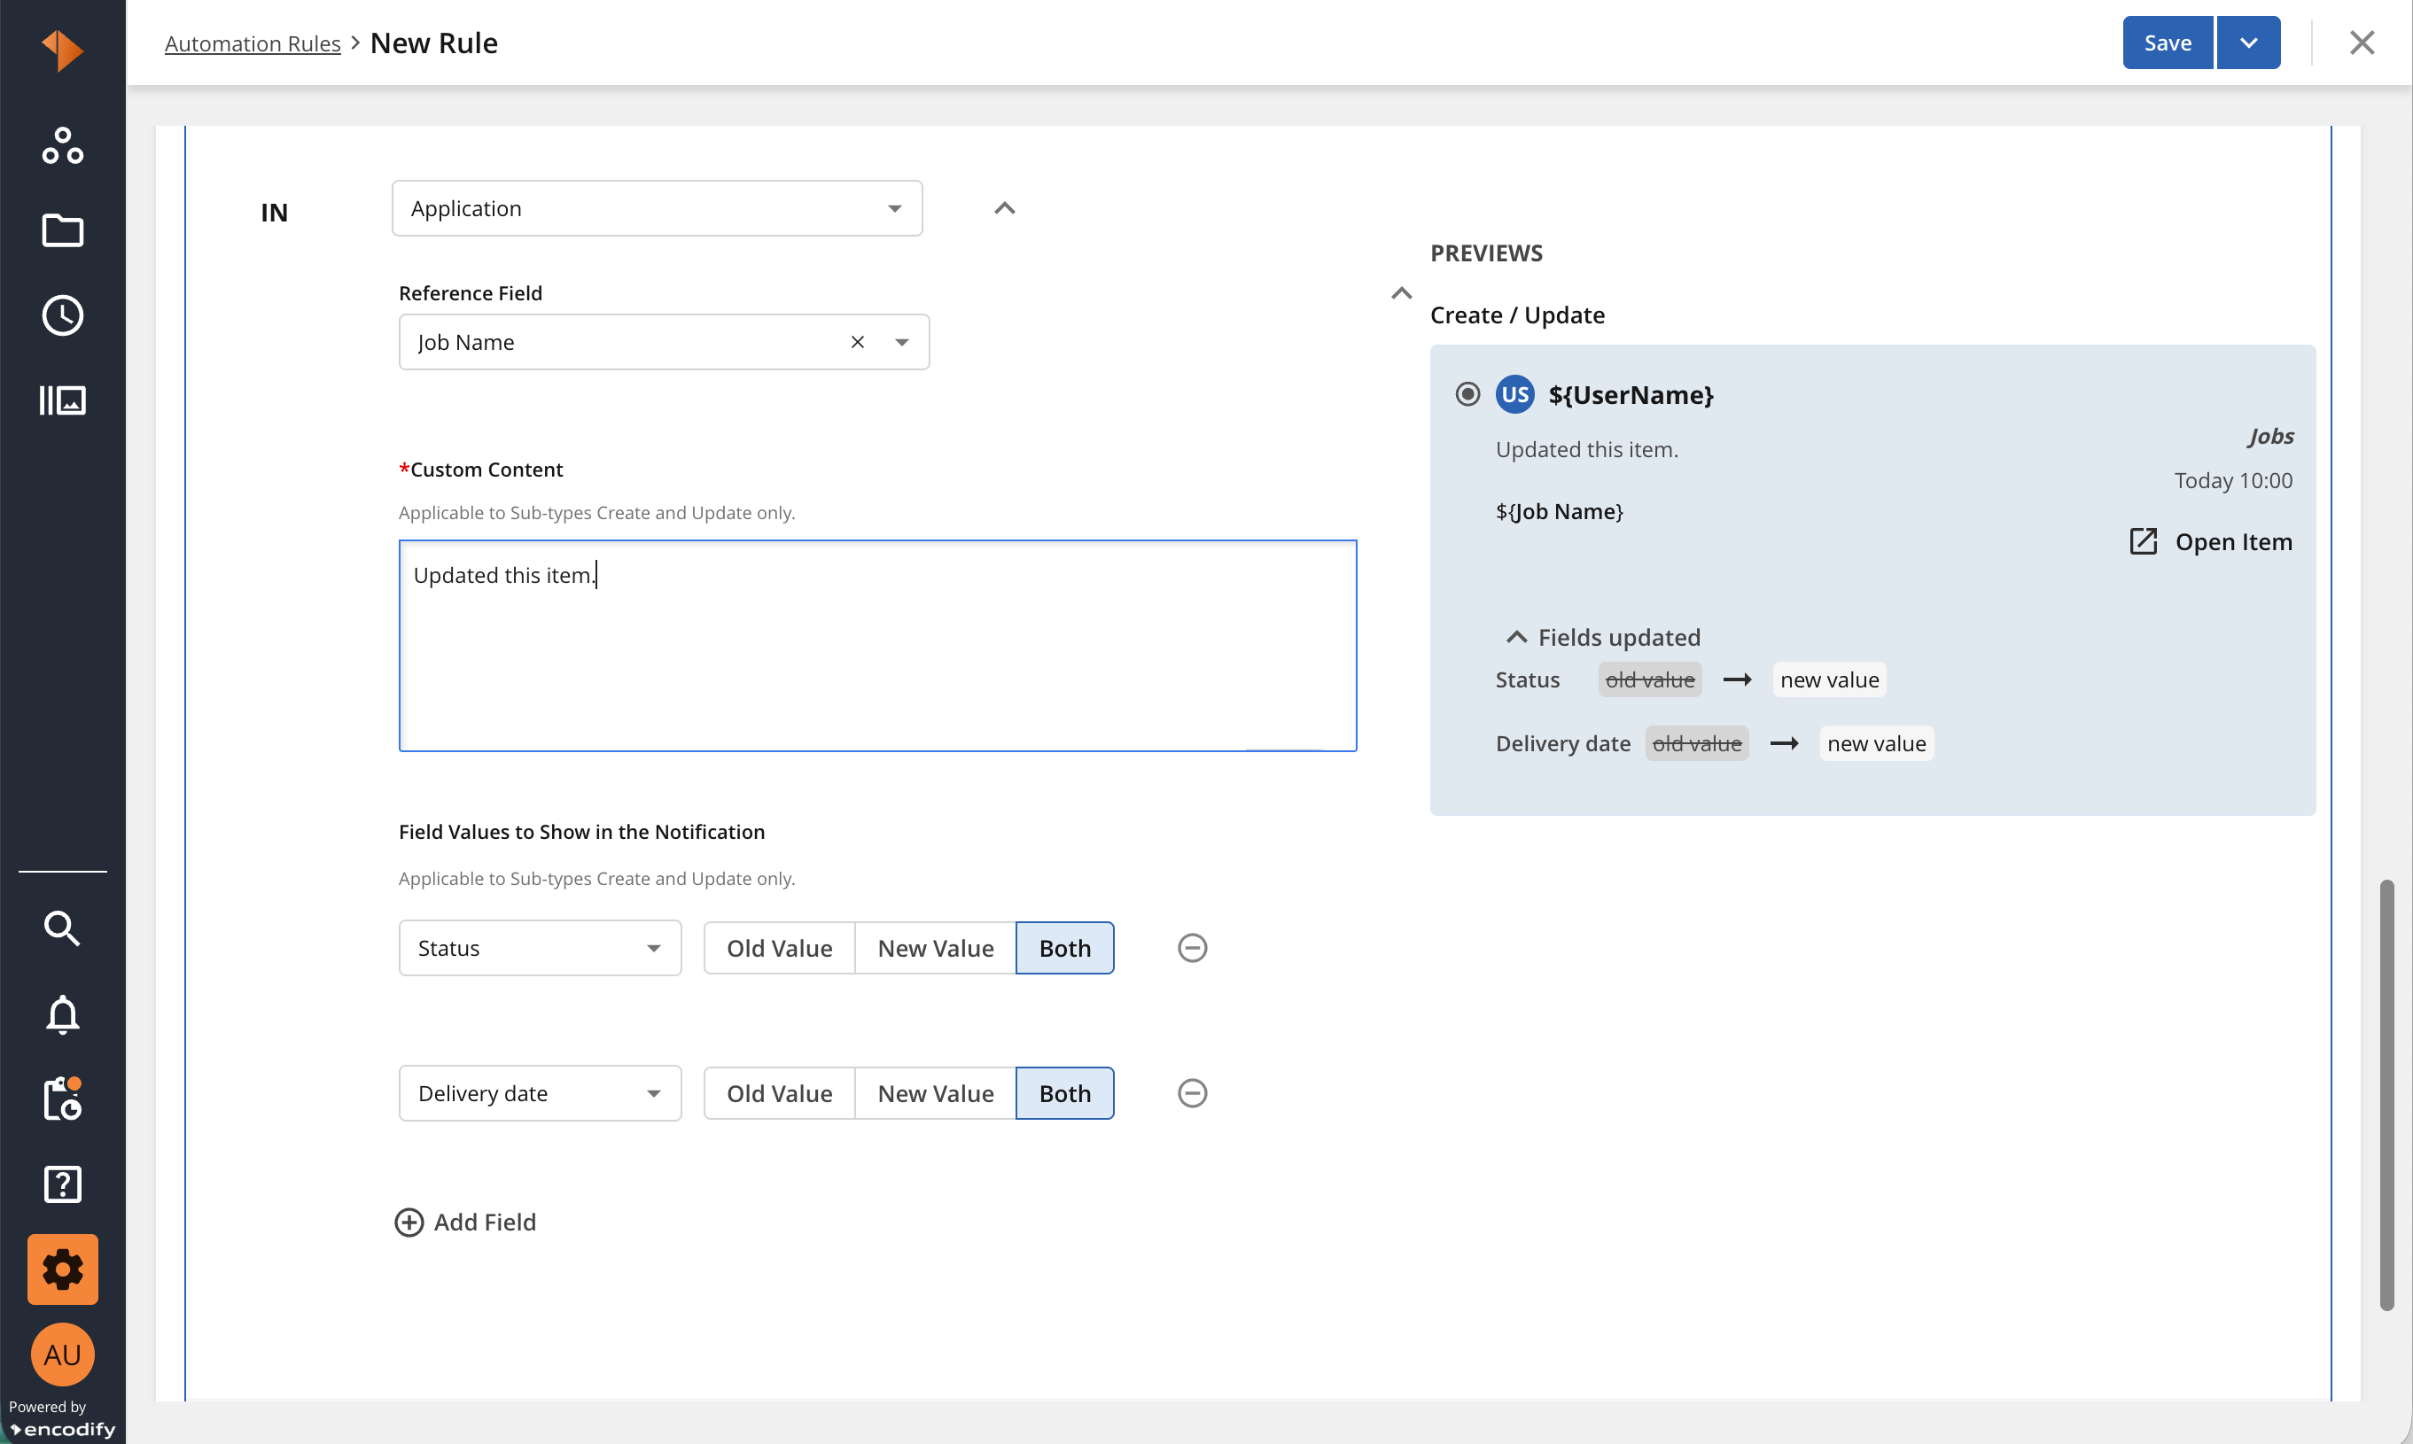Viewport: 2413px width, 1444px height.
Task: Open the settings gear icon
Action: tap(62, 1269)
